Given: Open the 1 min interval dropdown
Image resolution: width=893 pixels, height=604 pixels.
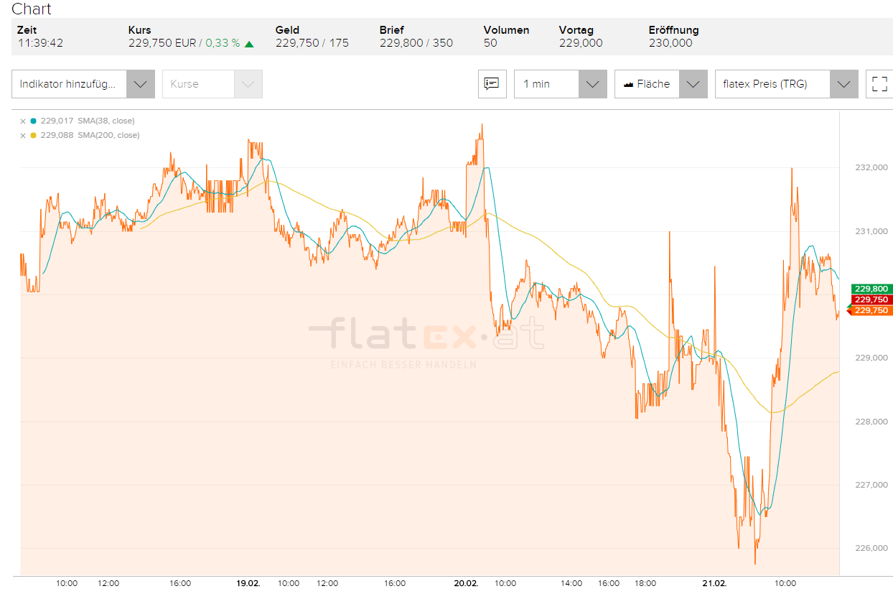Looking at the screenshot, I should point(592,84).
